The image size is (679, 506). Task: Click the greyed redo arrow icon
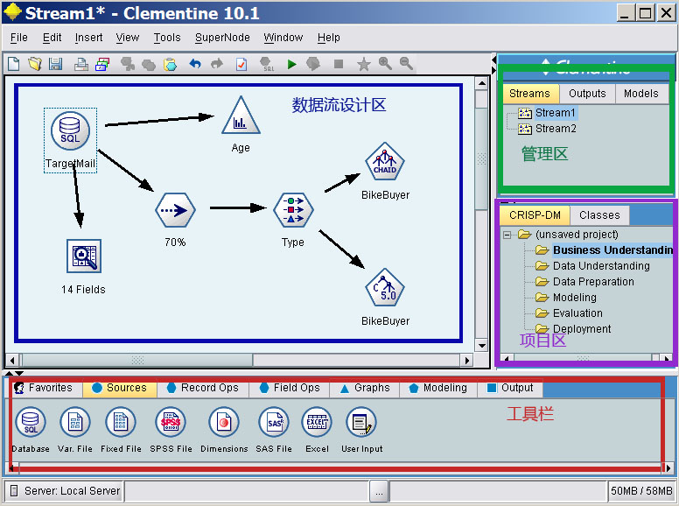[216, 64]
